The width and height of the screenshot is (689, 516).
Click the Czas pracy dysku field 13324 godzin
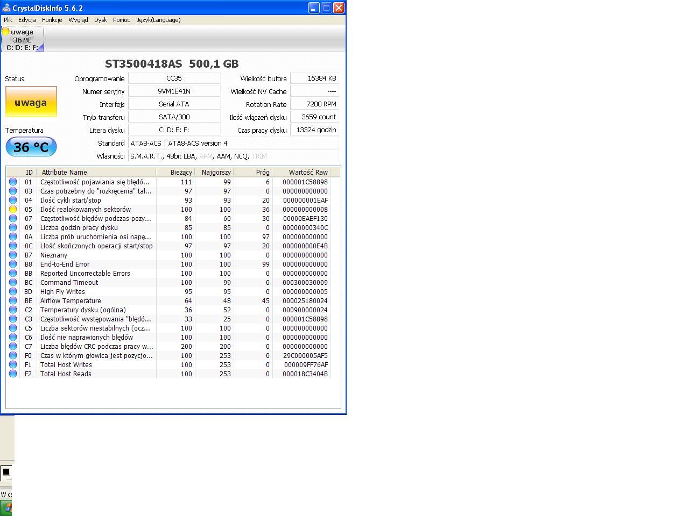click(x=315, y=130)
